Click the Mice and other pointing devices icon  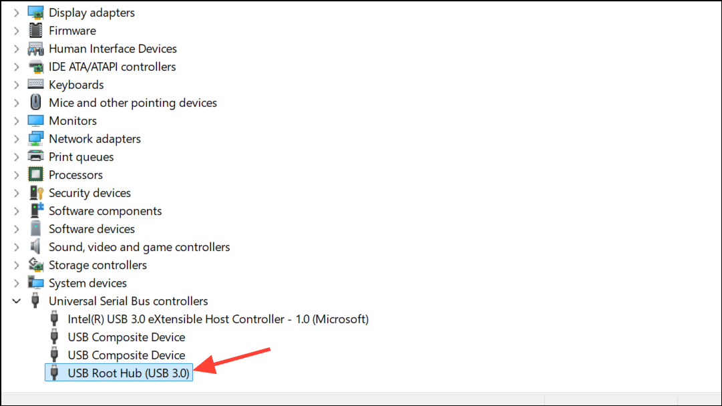(x=35, y=102)
